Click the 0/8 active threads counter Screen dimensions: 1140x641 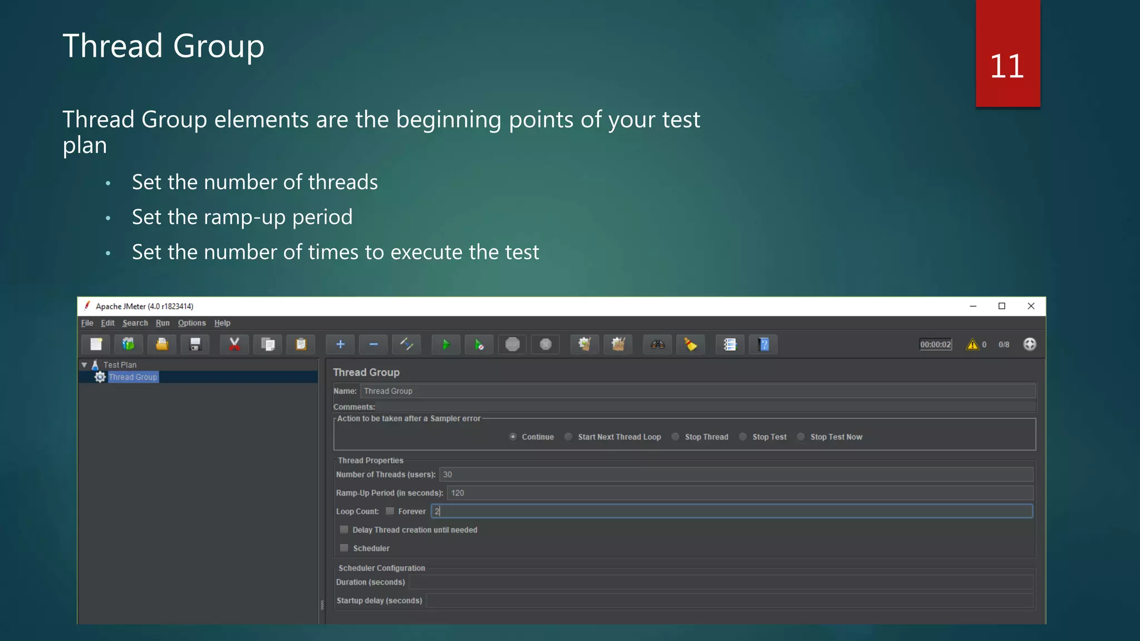point(1004,344)
